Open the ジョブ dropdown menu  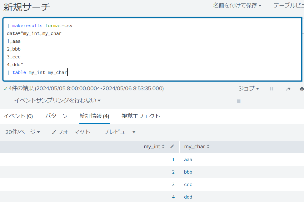(248, 88)
